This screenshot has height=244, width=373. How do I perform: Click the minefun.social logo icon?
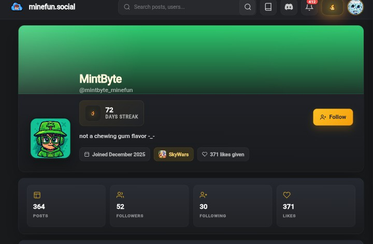tap(17, 7)
